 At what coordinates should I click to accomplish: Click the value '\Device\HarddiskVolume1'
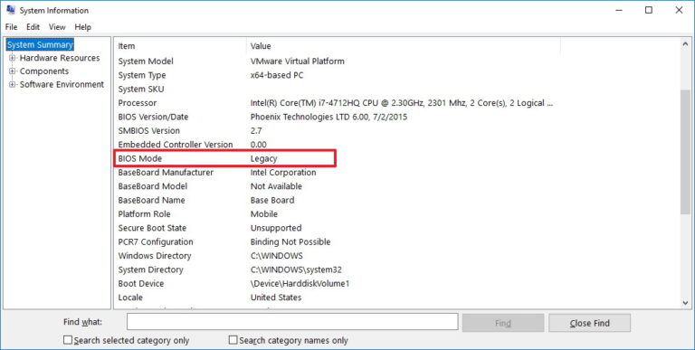[300, 284]
